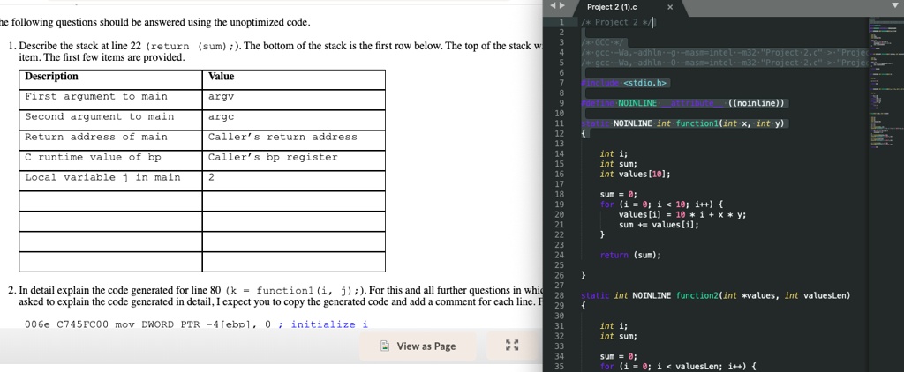
Task: Click the '<stdio.h>' include line
Action: pyautogui.click(x=624, y=84)
